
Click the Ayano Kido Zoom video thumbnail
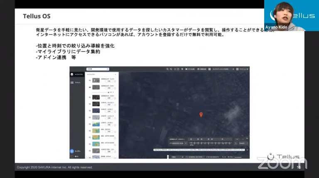coord(292,15)
